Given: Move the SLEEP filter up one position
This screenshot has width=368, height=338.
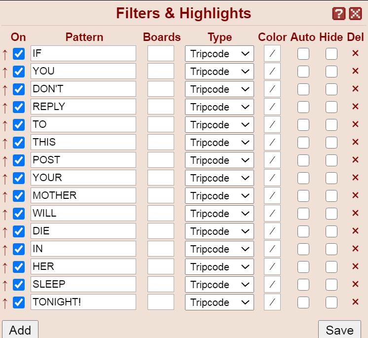Looking at the screenshot, I should click(5, 285).
